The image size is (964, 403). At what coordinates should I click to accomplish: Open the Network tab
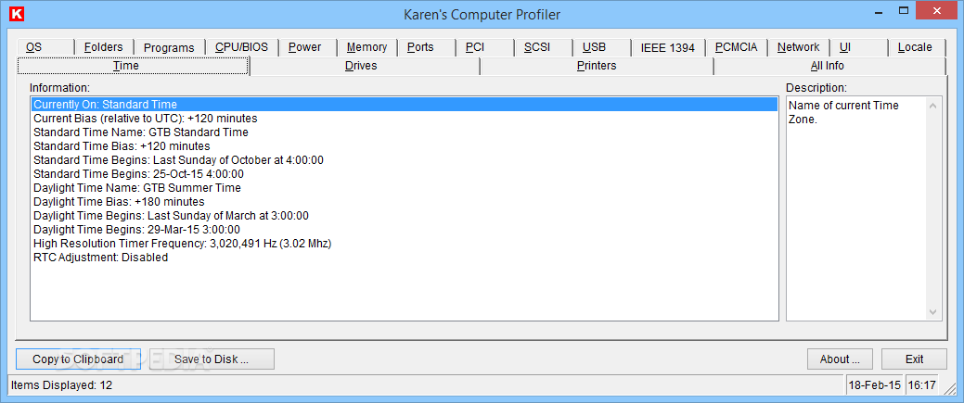(798, 47)
